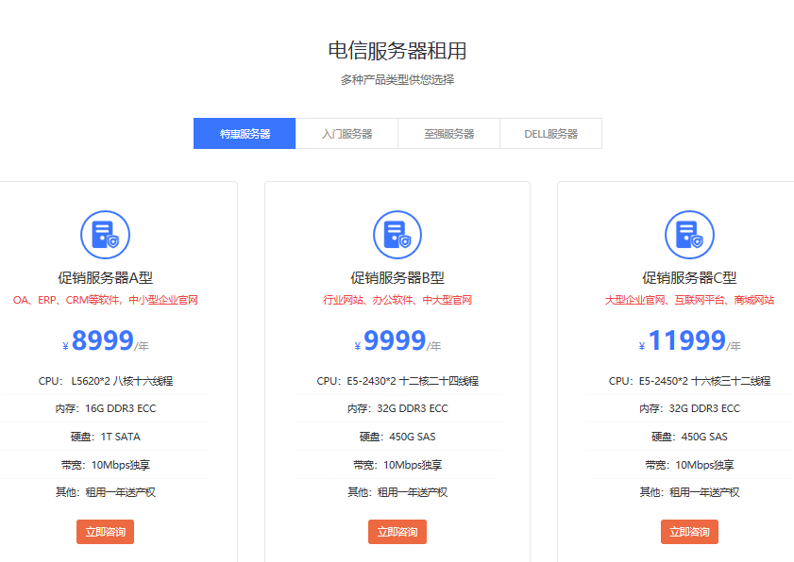Click 硬盘: 1T SATA

[x=106, y=437]
